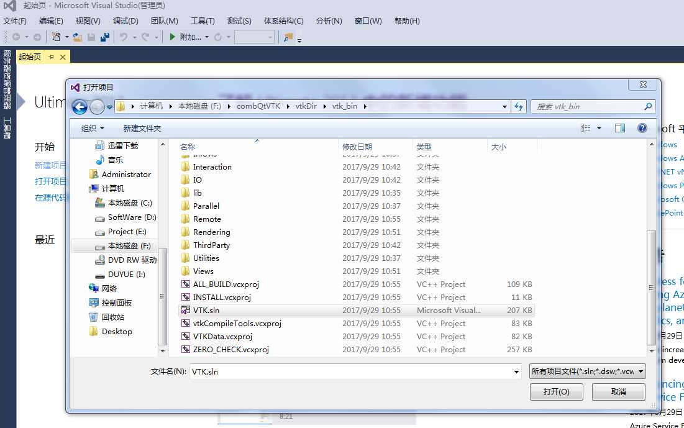The width and height of the screenshot is (684, 428).
Task: Click the Cancel button in dialog
Action: pos(619,392)
